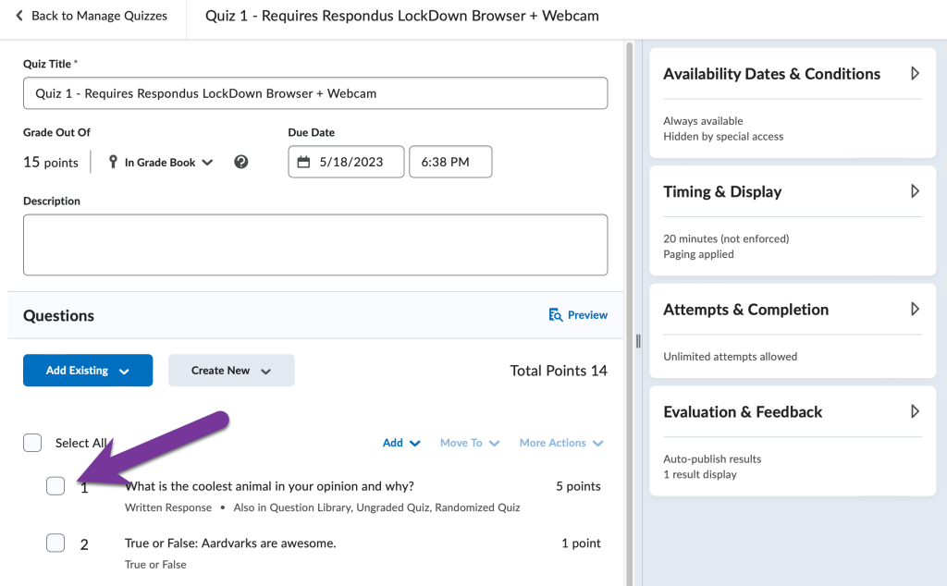
Task: Select the checkbox for question 1
Action: pos(55,486)
